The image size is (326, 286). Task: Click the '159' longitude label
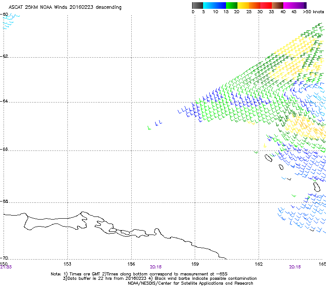(x=195, y=264)
